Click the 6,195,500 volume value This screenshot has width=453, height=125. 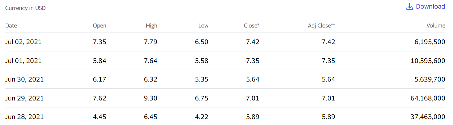431,42
